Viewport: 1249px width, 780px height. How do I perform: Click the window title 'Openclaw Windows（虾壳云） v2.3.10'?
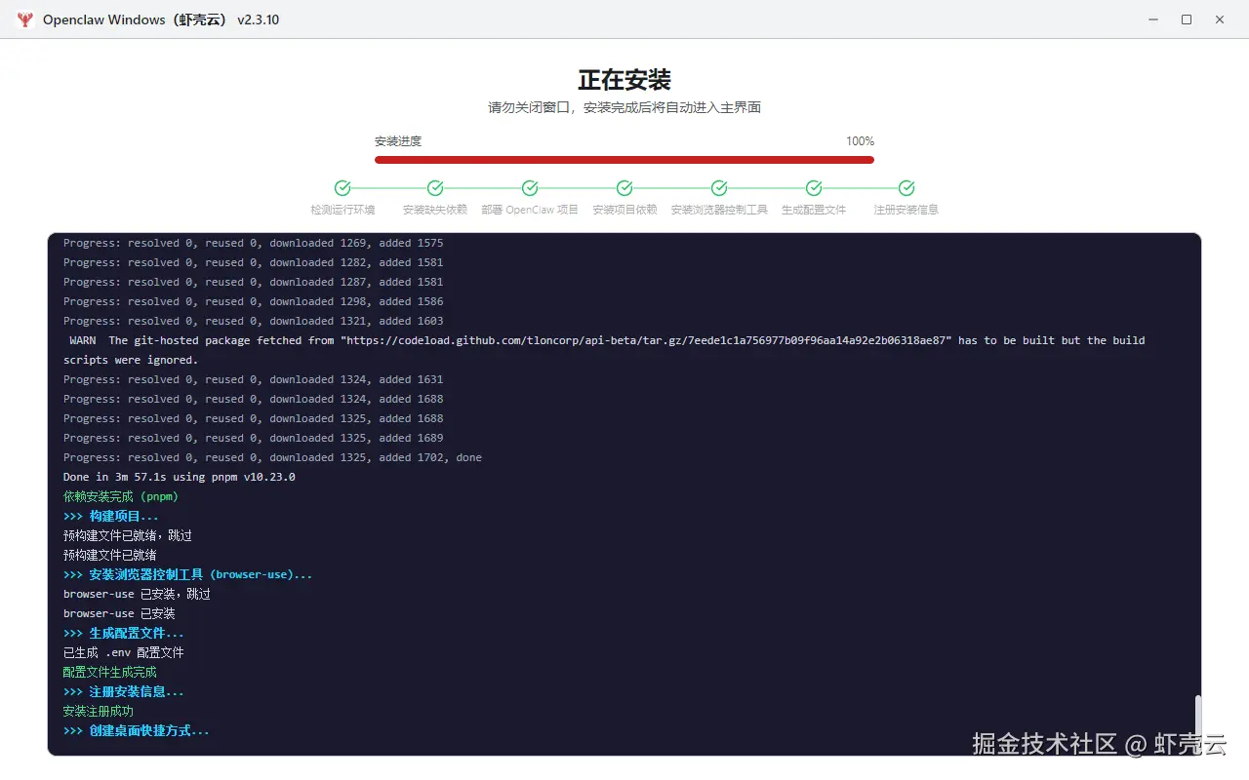point(161,19)
